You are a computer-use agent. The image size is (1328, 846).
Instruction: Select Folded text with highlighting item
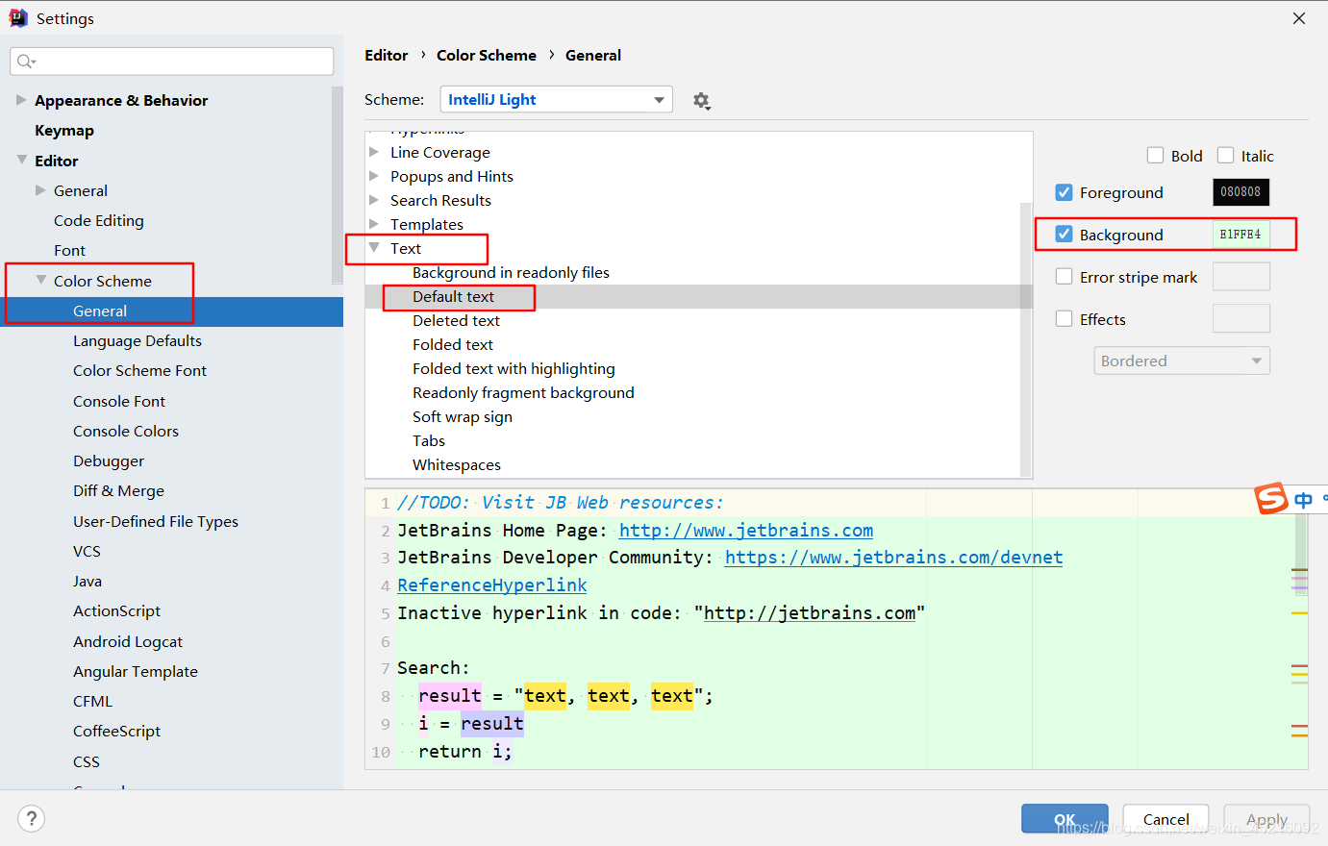pyautogui.click(x=514, y=368)
